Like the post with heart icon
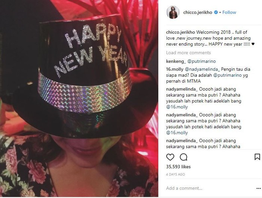262x198 pixels. (170, 157)
